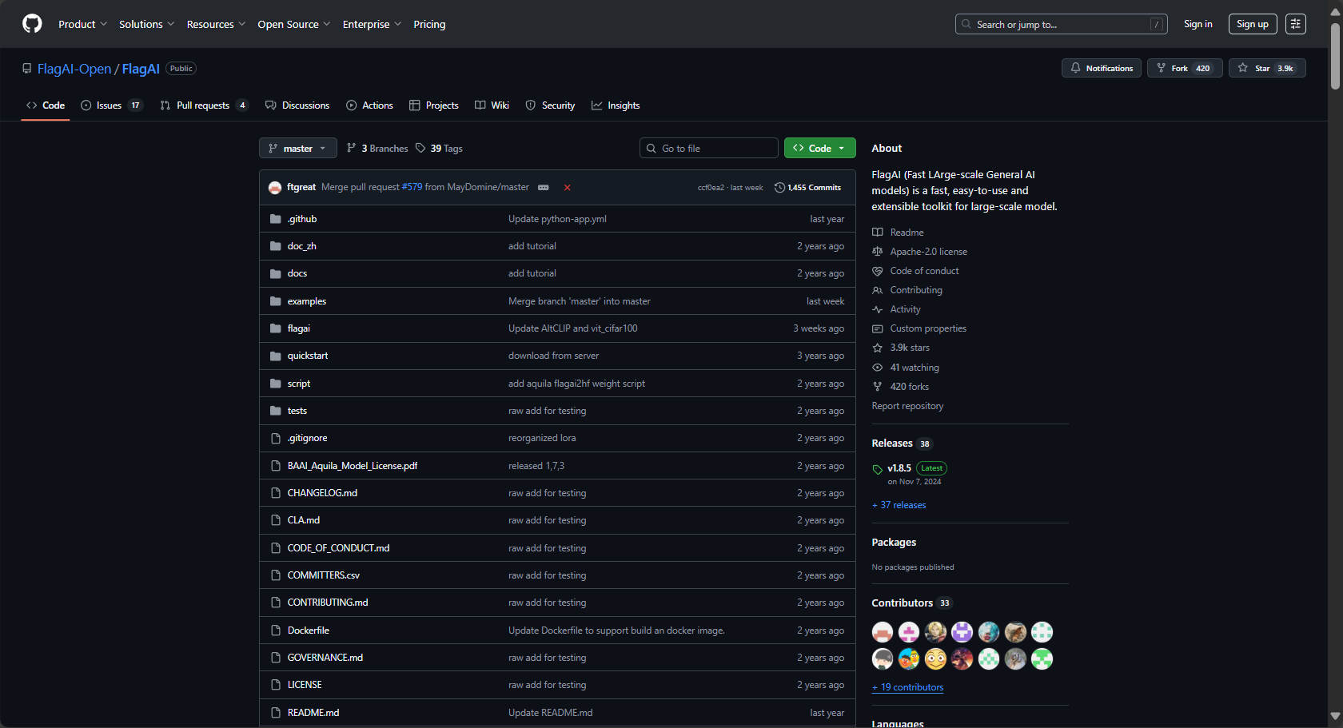Click the Contributing people icon

(x=878, y=290)
